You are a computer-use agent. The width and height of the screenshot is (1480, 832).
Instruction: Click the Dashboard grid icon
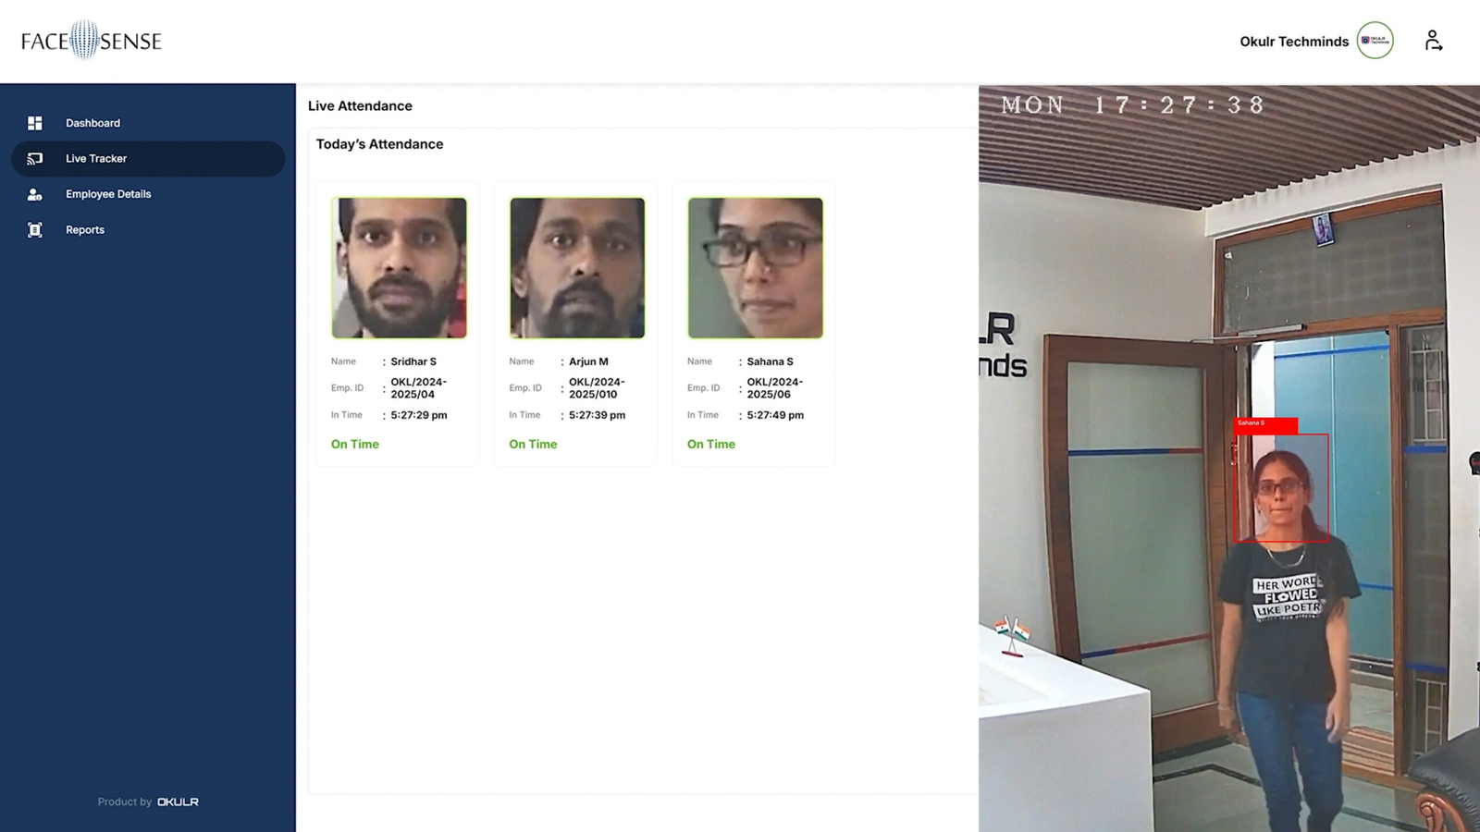point(35,123)
